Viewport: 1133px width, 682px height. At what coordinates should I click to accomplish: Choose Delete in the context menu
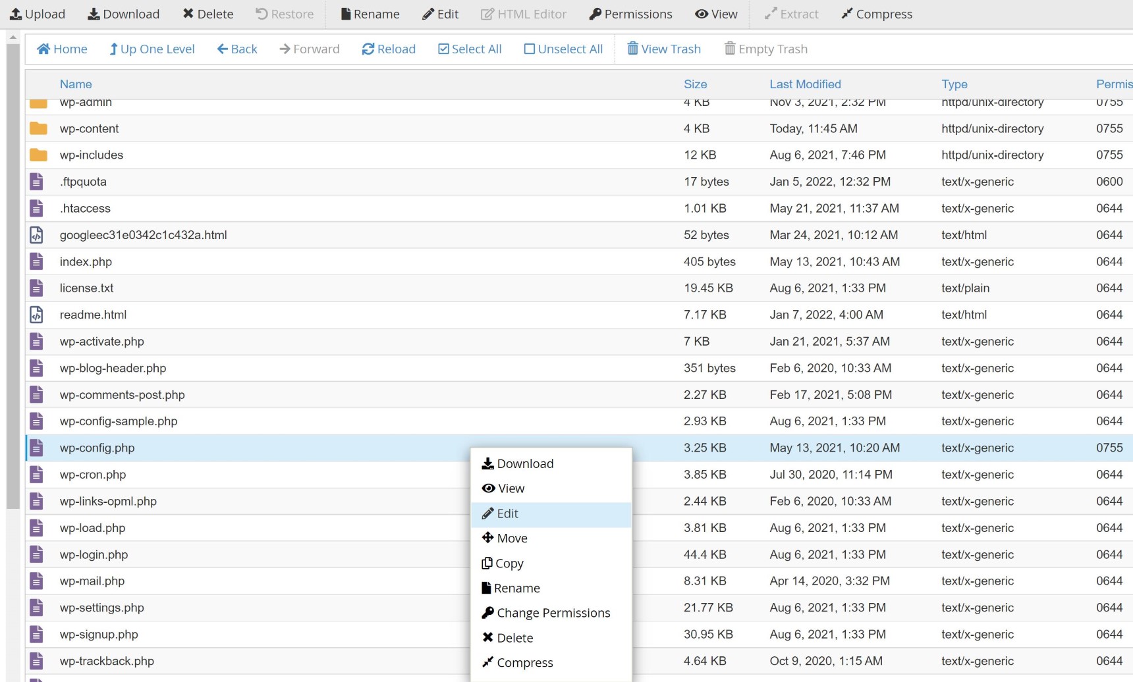tap(551, 638)
